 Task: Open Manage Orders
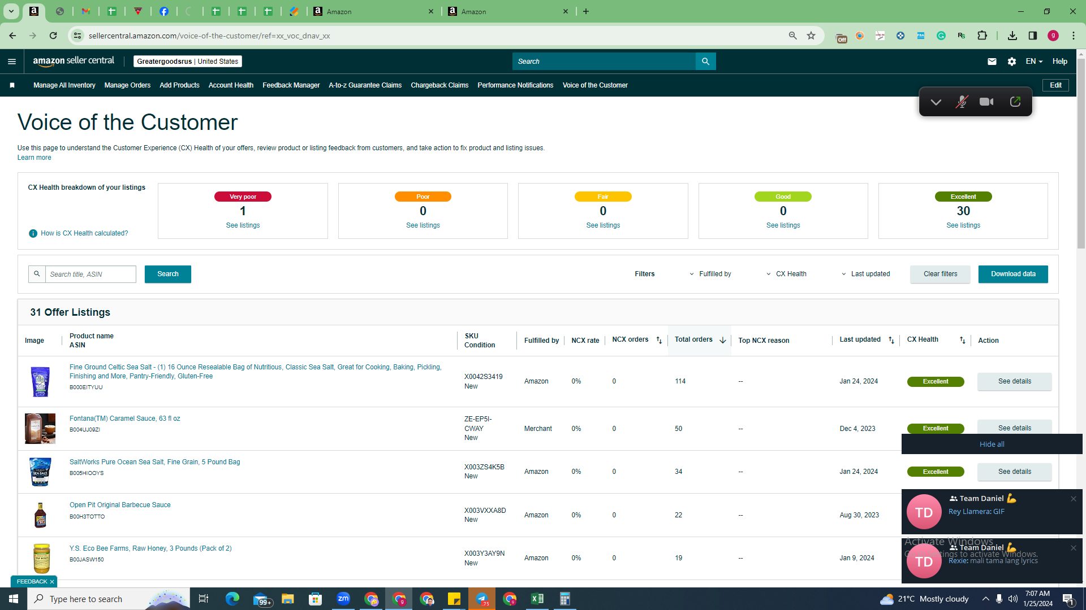(x=127, y=85)
